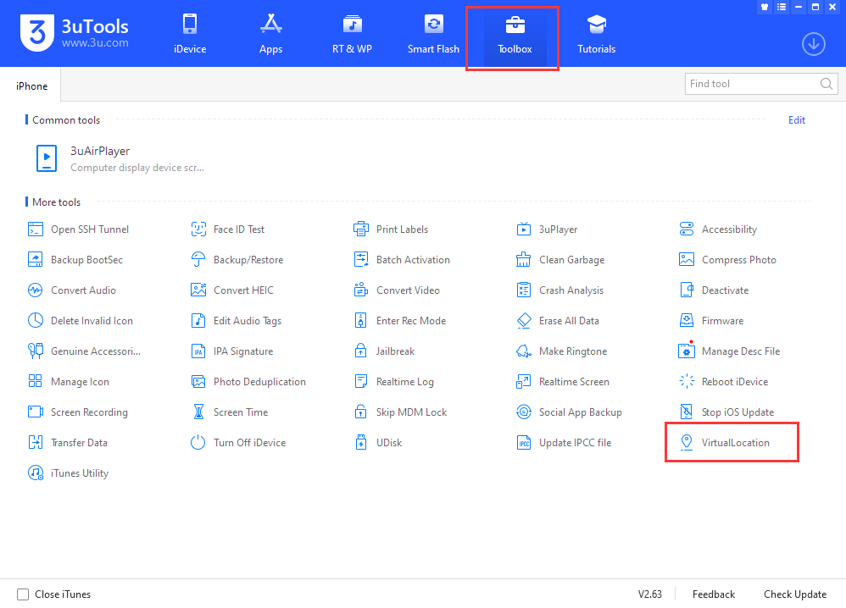Open the Screen Recording tool
Screen dimensions: 846x608
pyautogui.click(x=88, y=412)
